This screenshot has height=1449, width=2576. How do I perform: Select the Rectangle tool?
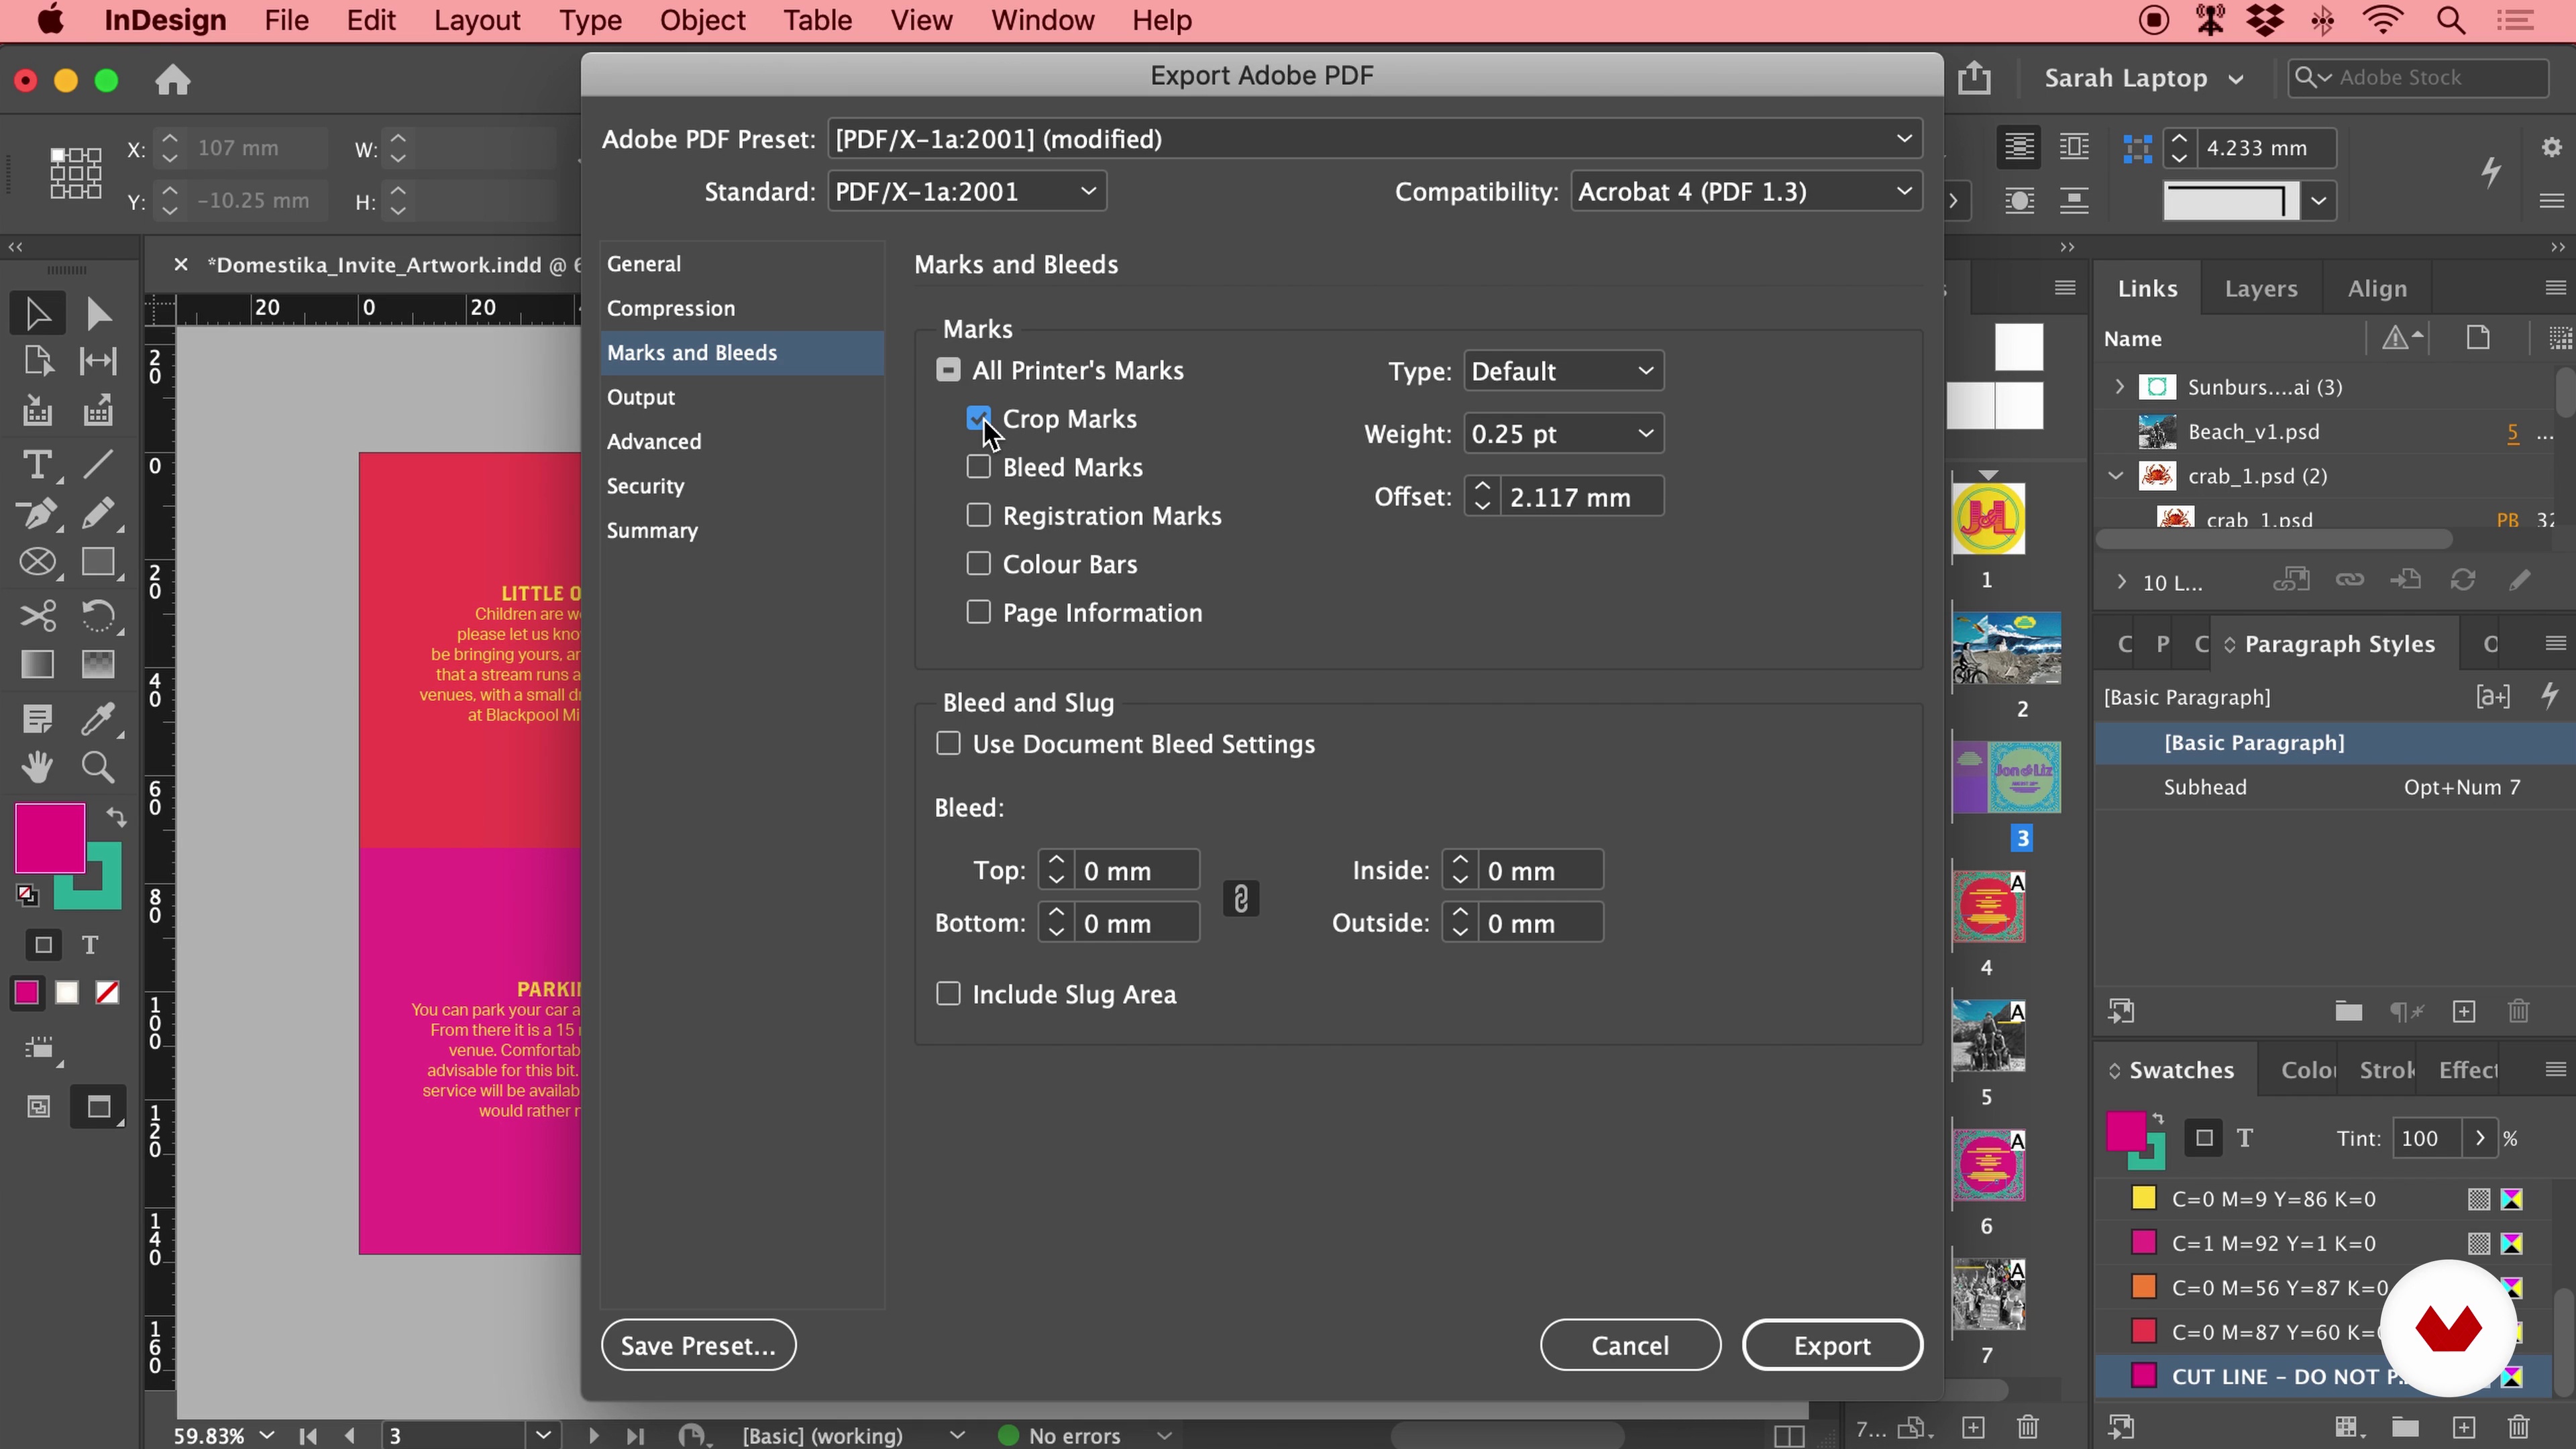(97, 563)
